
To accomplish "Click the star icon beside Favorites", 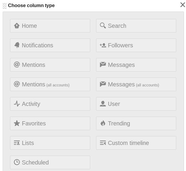I will tap(17, 123).
